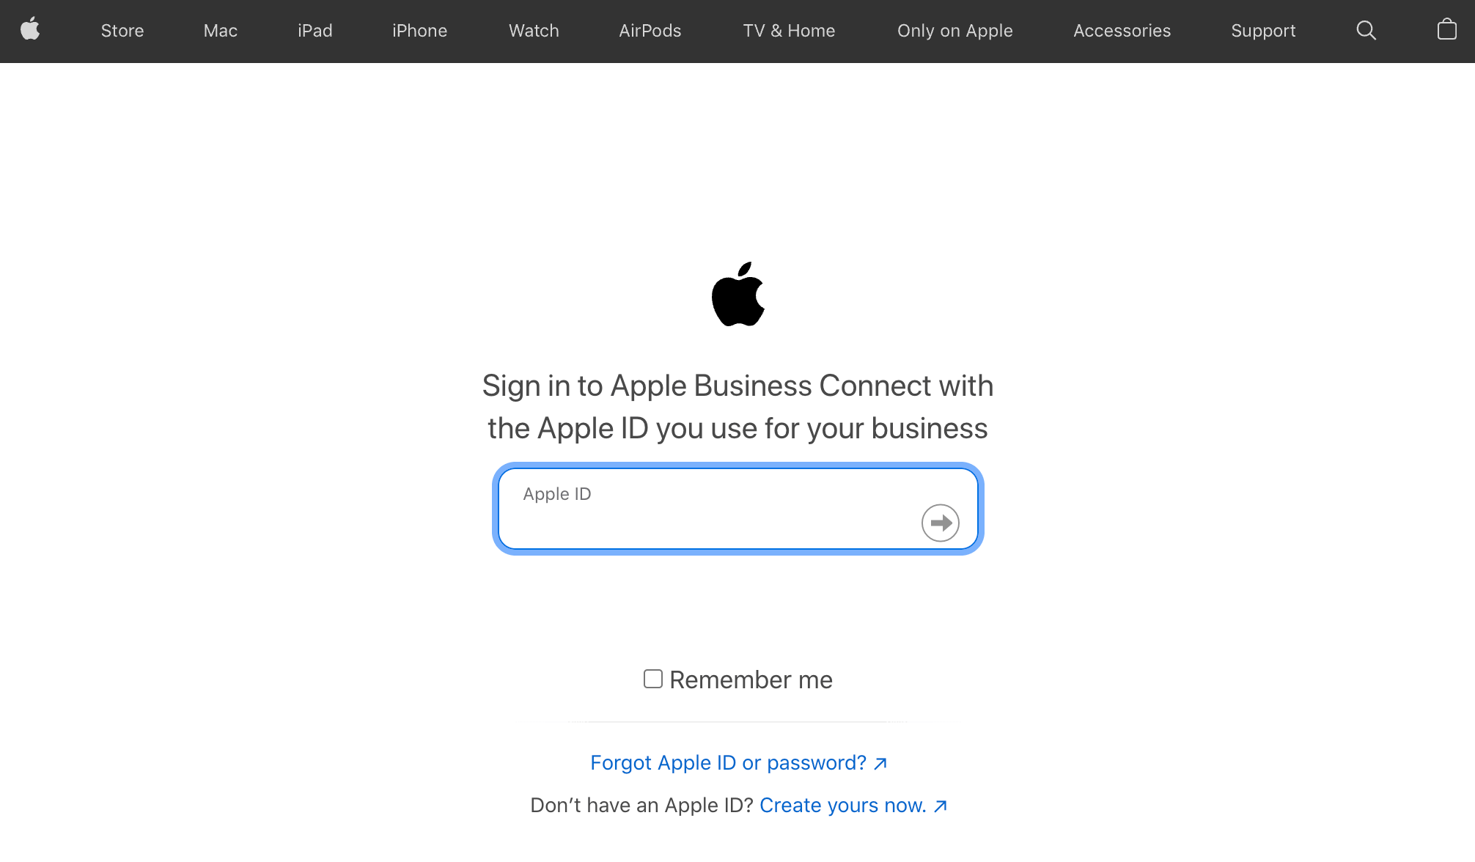This screenshot has height=862, width=1475.
Task: Go to Support in the navigation bar
Action: (1263, 31)
